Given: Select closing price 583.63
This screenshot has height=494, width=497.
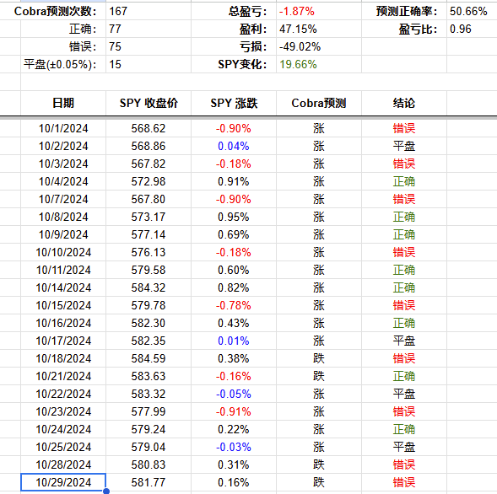Looking at the screenshot, I should pyautogui.click(x=149, y=377).
